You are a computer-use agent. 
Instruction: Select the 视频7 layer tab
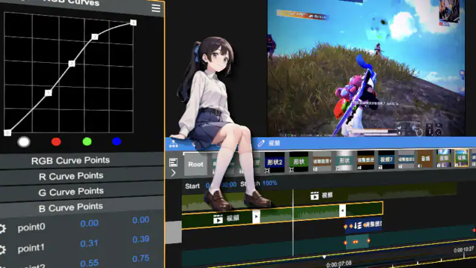point(386,159)
